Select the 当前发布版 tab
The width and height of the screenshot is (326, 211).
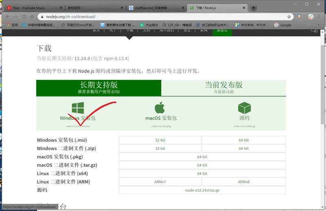(x=224, y=88)
